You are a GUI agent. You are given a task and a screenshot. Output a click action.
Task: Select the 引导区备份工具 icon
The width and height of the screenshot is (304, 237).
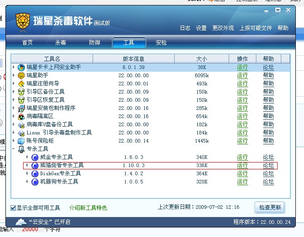pos(21,92)
